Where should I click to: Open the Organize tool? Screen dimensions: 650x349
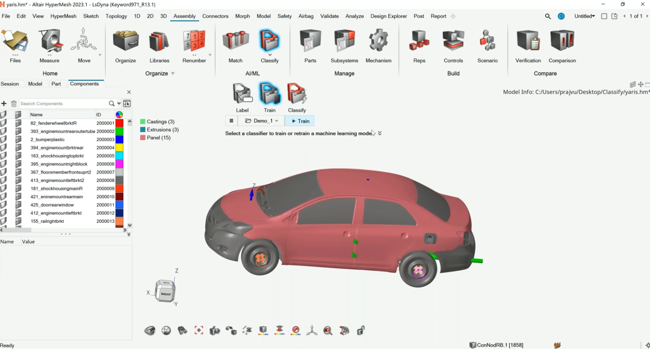tap(126, 46)
